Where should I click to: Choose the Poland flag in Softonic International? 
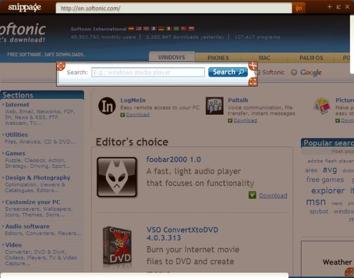coord(192,29)
